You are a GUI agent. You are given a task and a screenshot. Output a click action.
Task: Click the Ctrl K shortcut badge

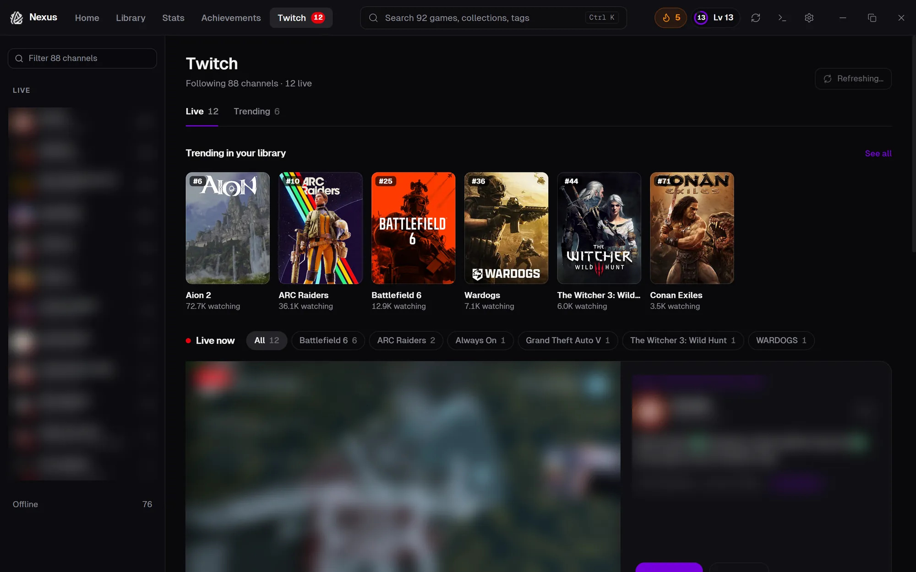tap(602, 17)
